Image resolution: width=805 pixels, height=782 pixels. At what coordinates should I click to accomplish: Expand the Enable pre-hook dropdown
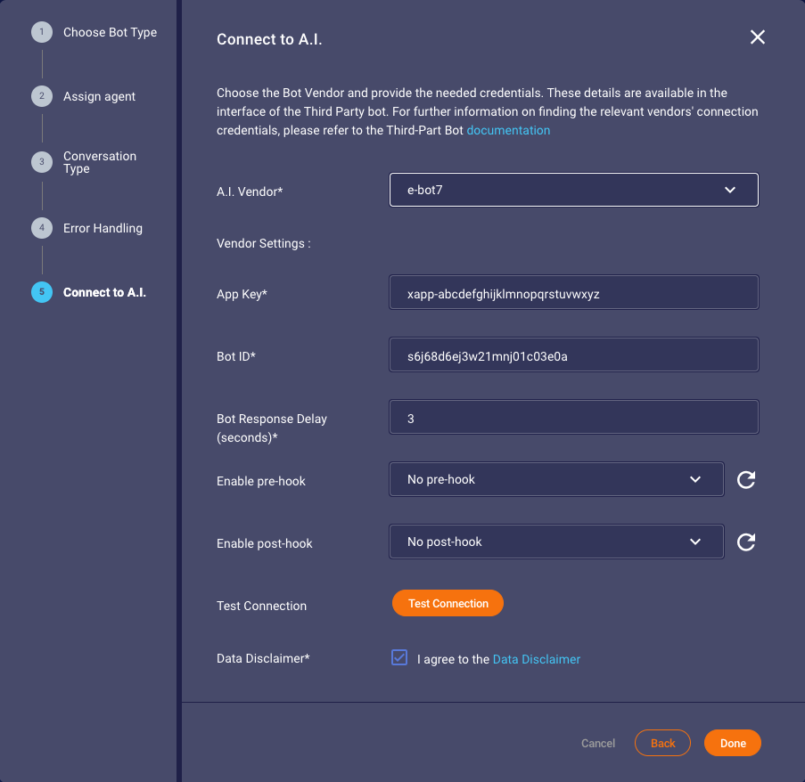[x=556, y=479]
